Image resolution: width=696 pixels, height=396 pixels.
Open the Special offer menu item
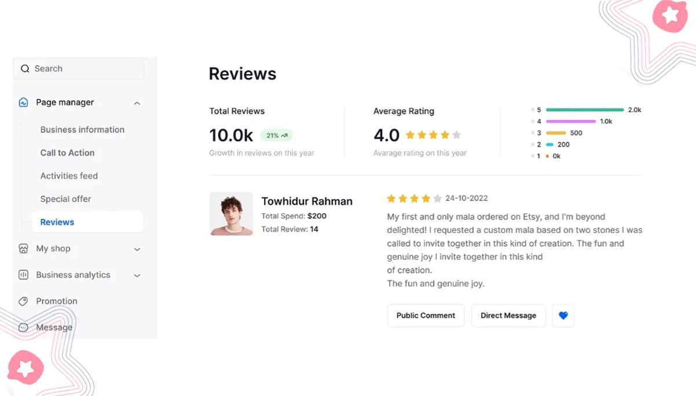pyautogui.click(x=65, y=199)
